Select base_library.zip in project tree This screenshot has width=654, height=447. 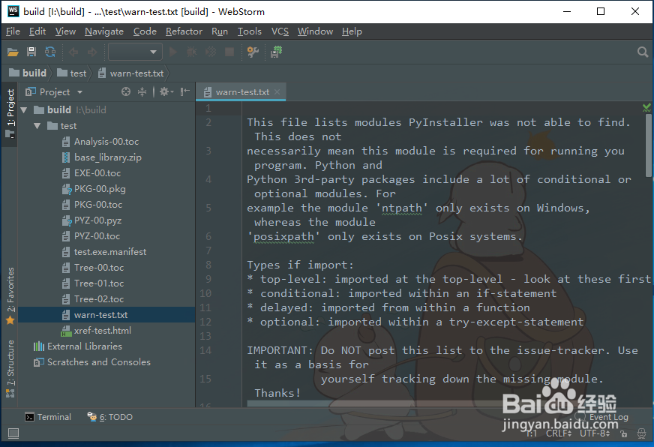pos(107,157)
